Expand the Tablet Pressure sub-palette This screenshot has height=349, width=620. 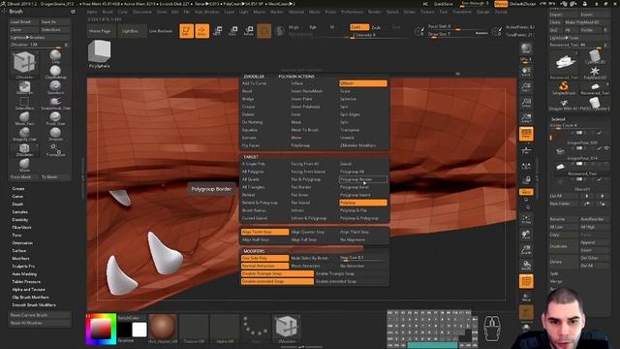click(x=26, y=282)
